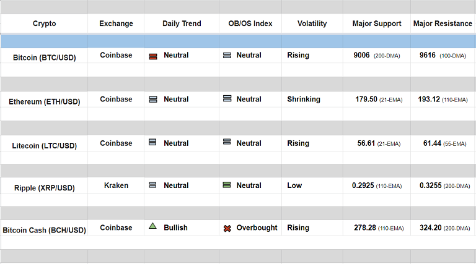Click the red X Overbought icon
The image size is (476, 264).
coord(227,228)
